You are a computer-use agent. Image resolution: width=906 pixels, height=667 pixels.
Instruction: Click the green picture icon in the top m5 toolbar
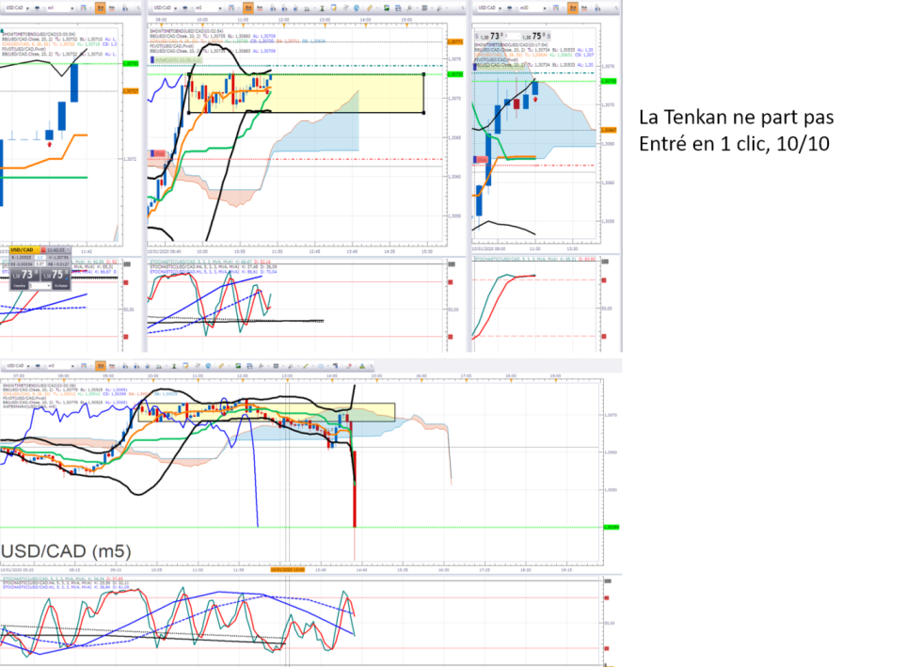(x=387, y=8)
